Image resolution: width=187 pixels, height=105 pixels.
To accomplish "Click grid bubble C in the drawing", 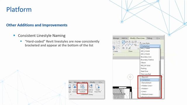I will coord(130,77).
